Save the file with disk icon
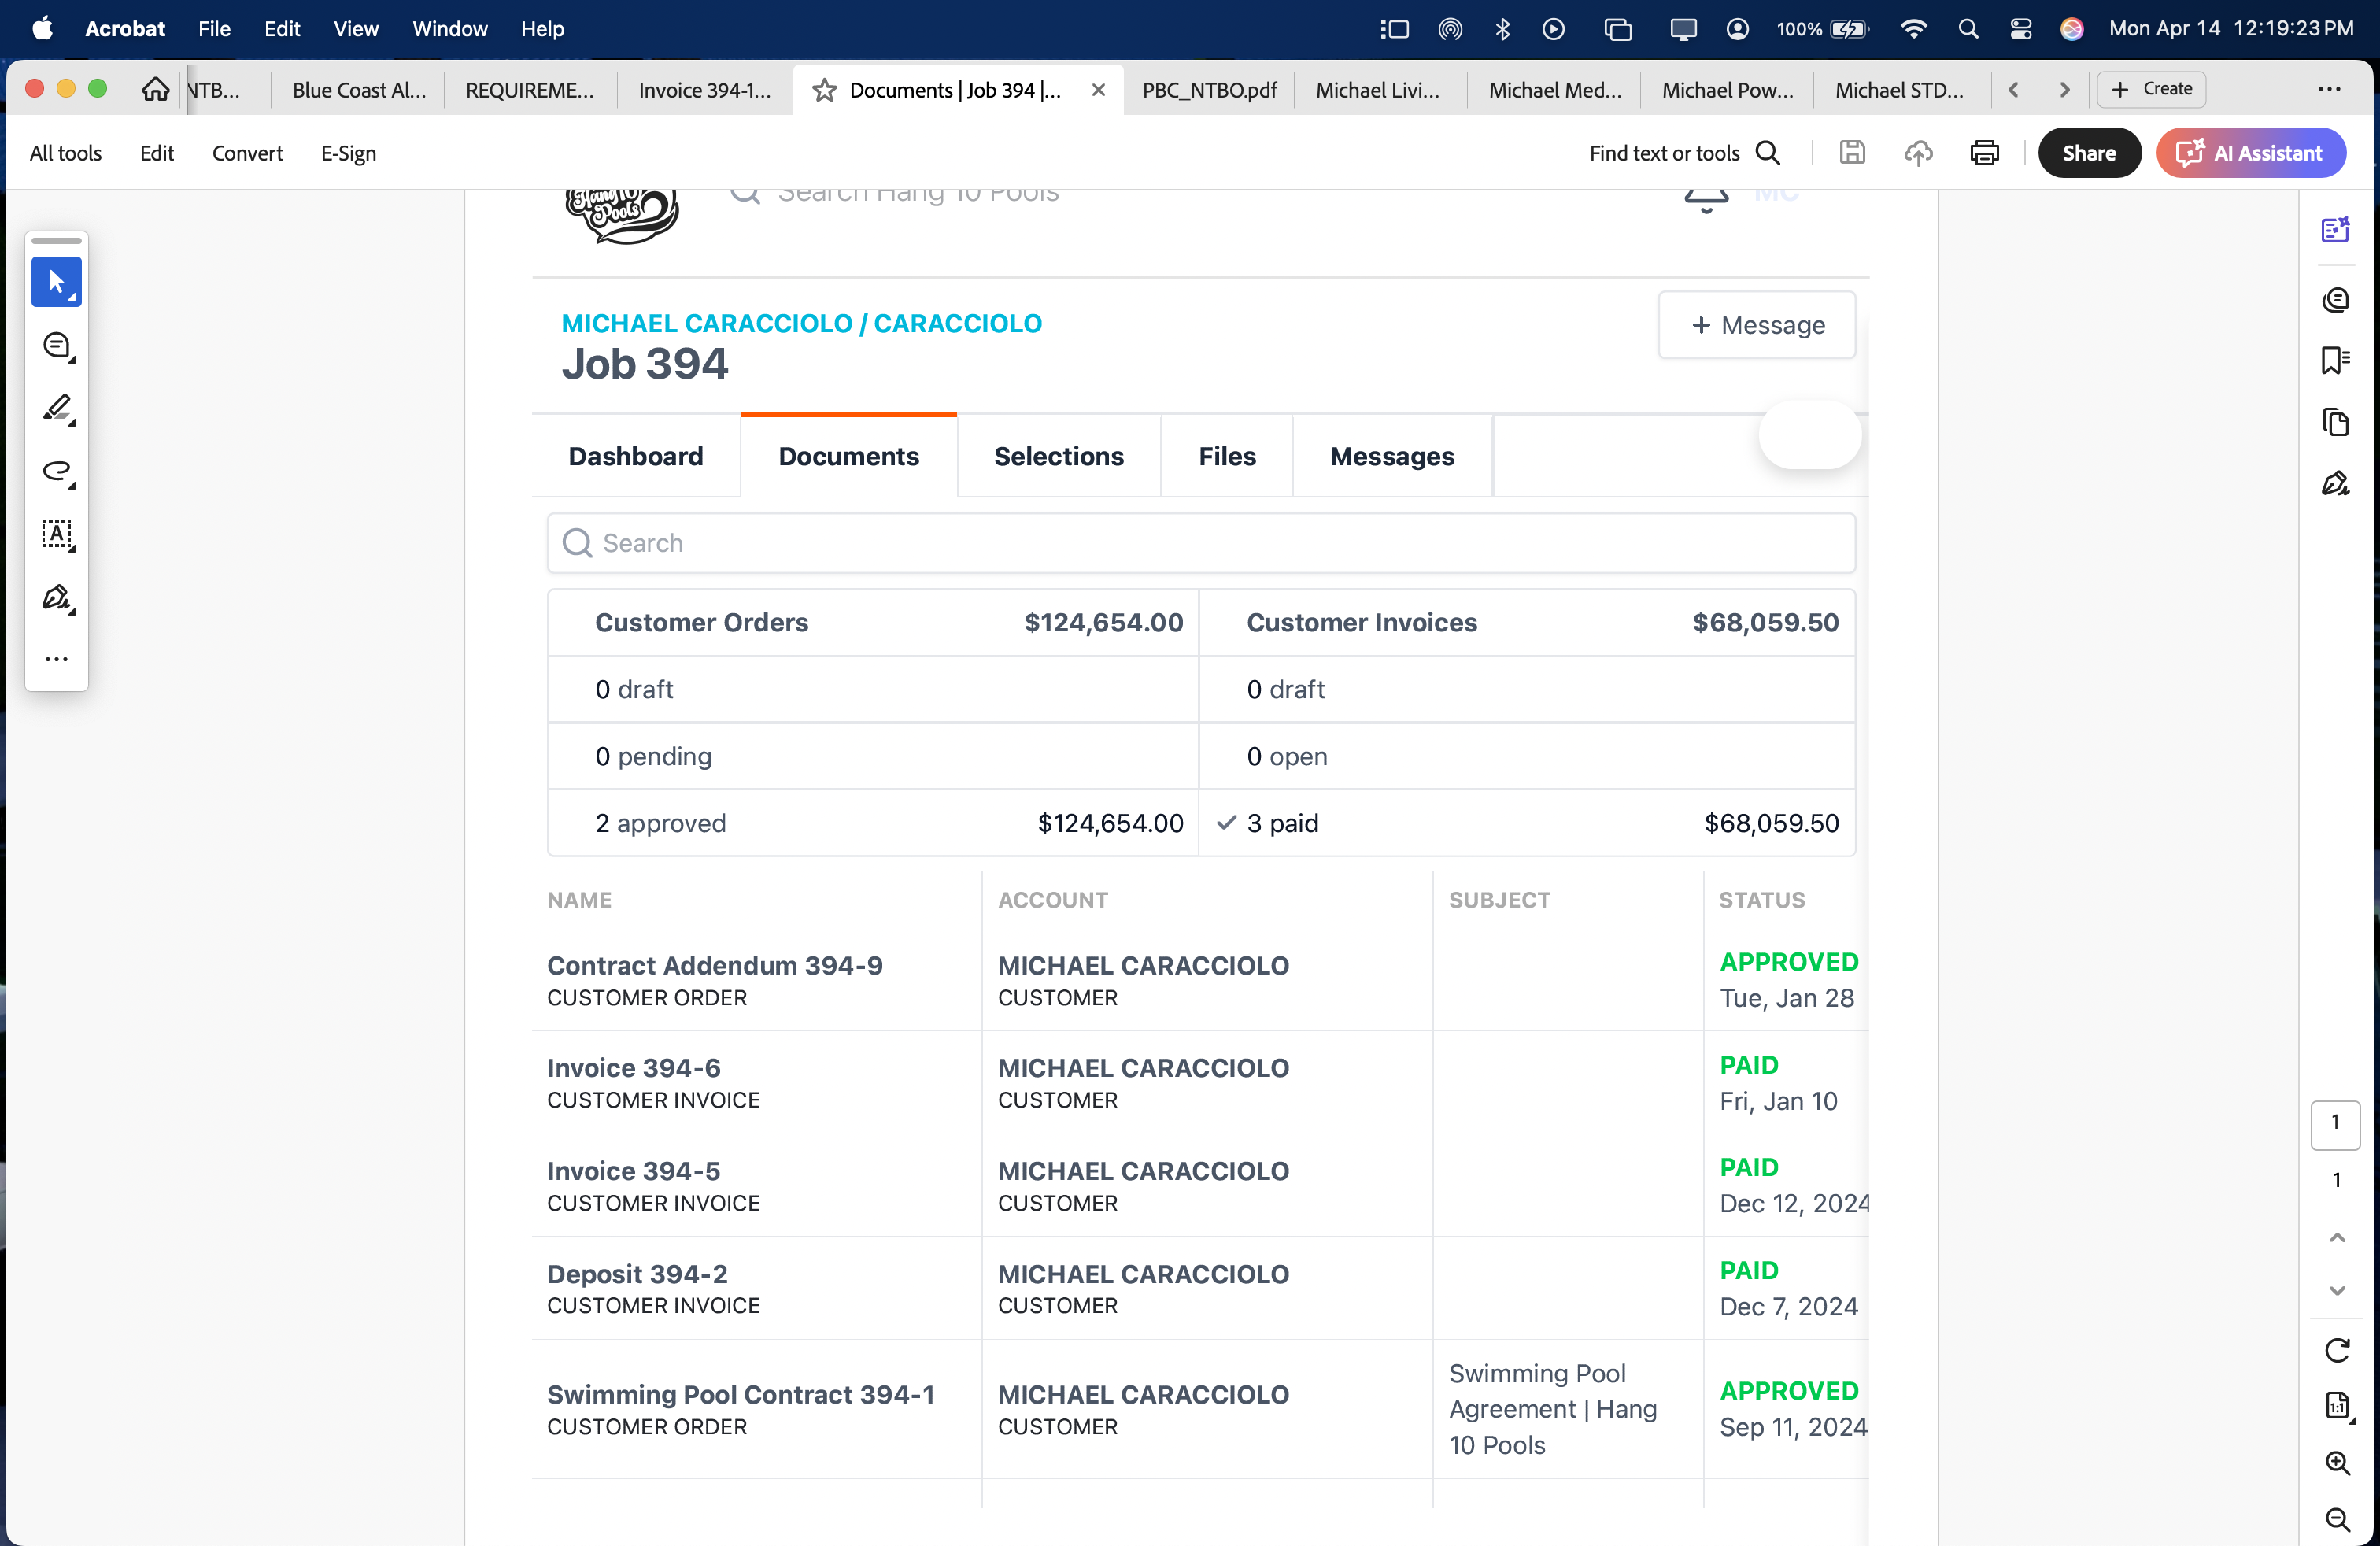 click(x=1852, y=153)
